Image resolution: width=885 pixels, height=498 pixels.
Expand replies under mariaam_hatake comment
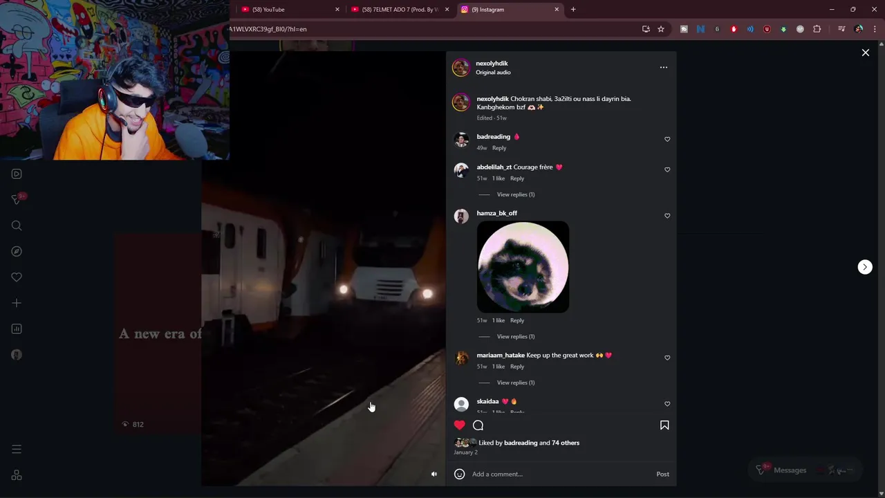click(516, 382)
